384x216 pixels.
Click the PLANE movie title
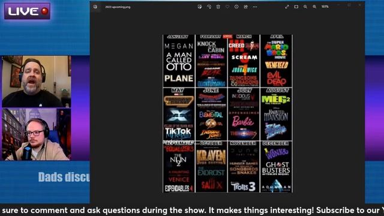point(179,79)
